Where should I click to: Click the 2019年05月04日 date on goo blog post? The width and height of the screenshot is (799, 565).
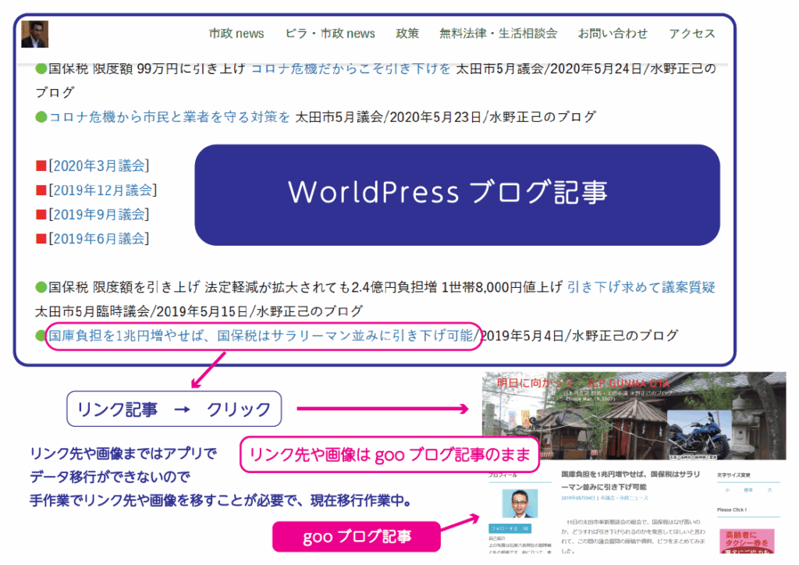578,498
